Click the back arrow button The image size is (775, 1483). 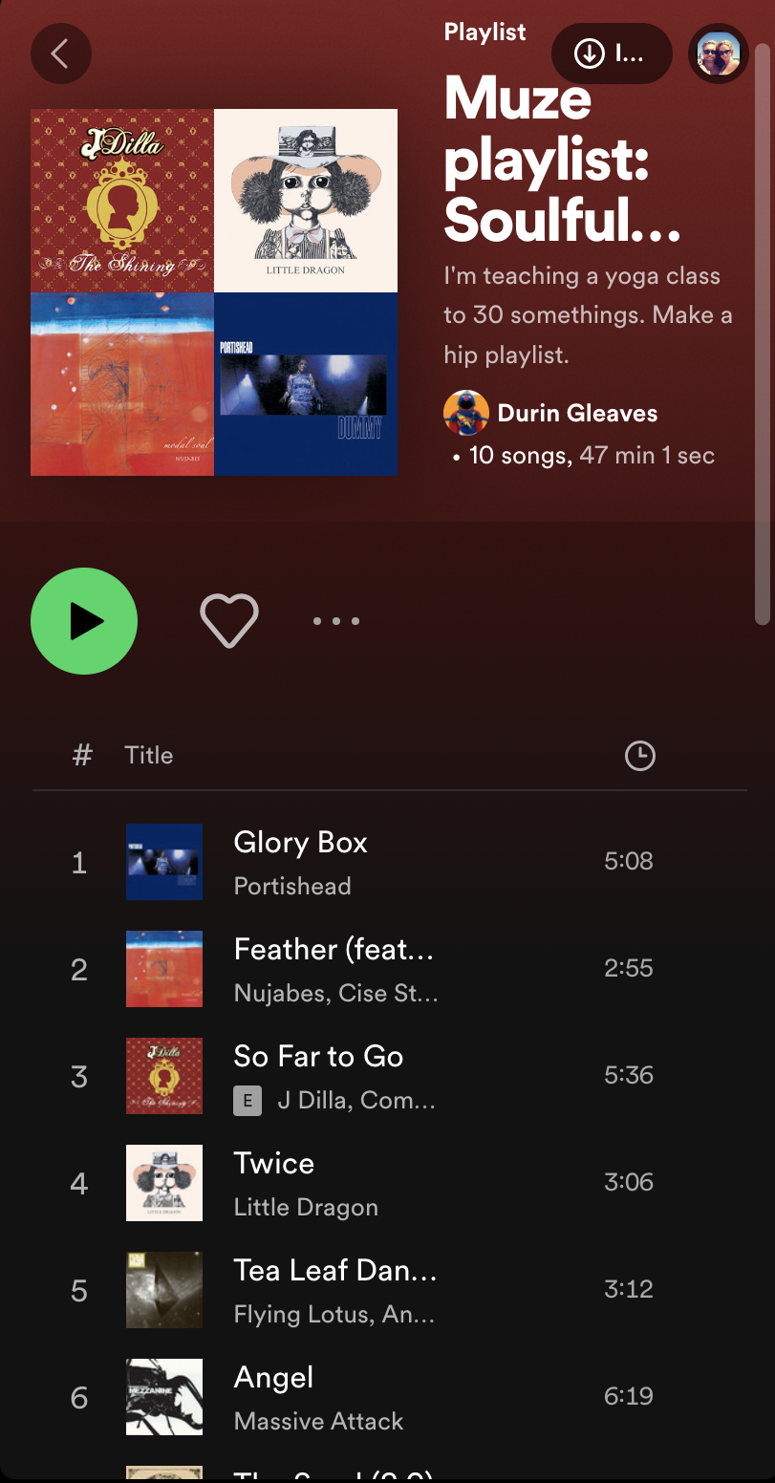(x=61, y=54)
